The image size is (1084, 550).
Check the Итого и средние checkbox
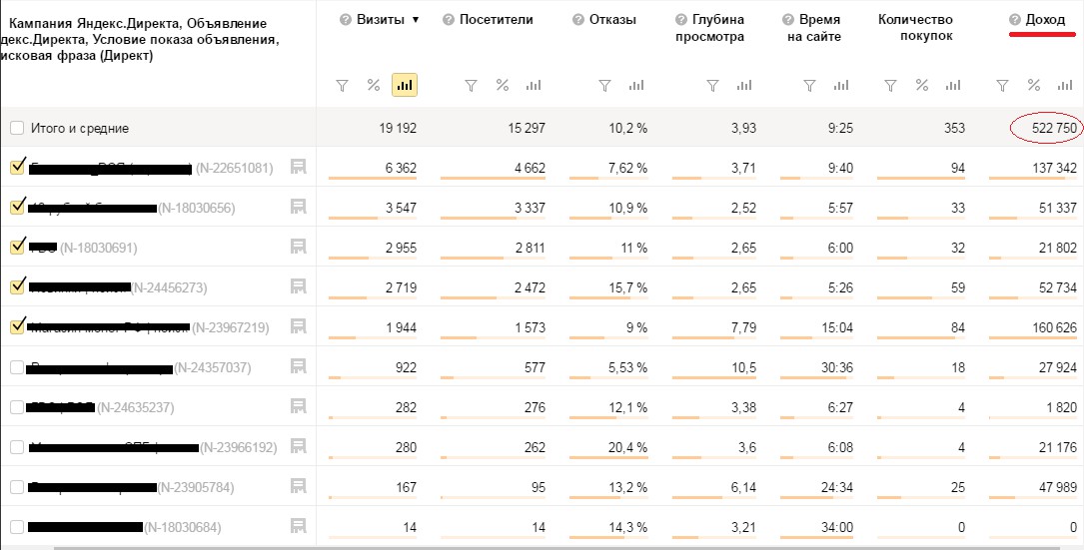click(17, 128)
